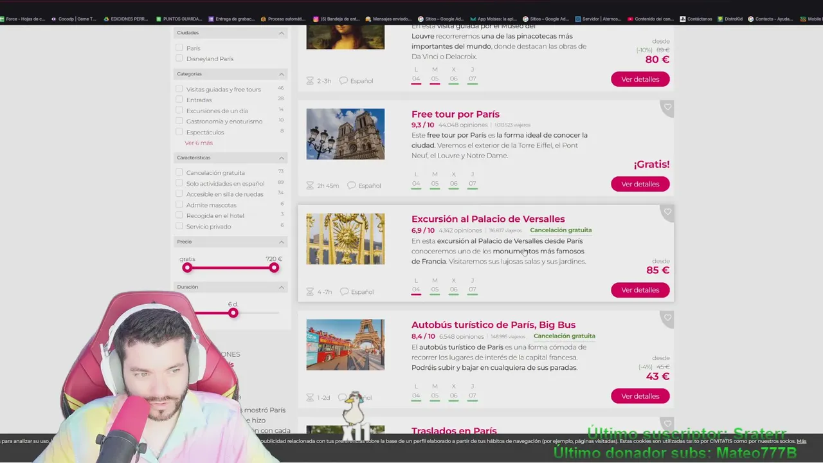Open the App Moises bookmark

pyautogui.click(x=493, y=19)
